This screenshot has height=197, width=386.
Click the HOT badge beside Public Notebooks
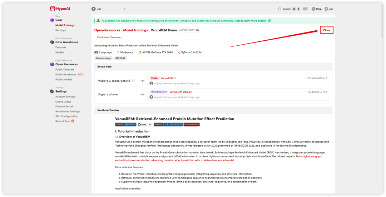(x=80, y=75)
